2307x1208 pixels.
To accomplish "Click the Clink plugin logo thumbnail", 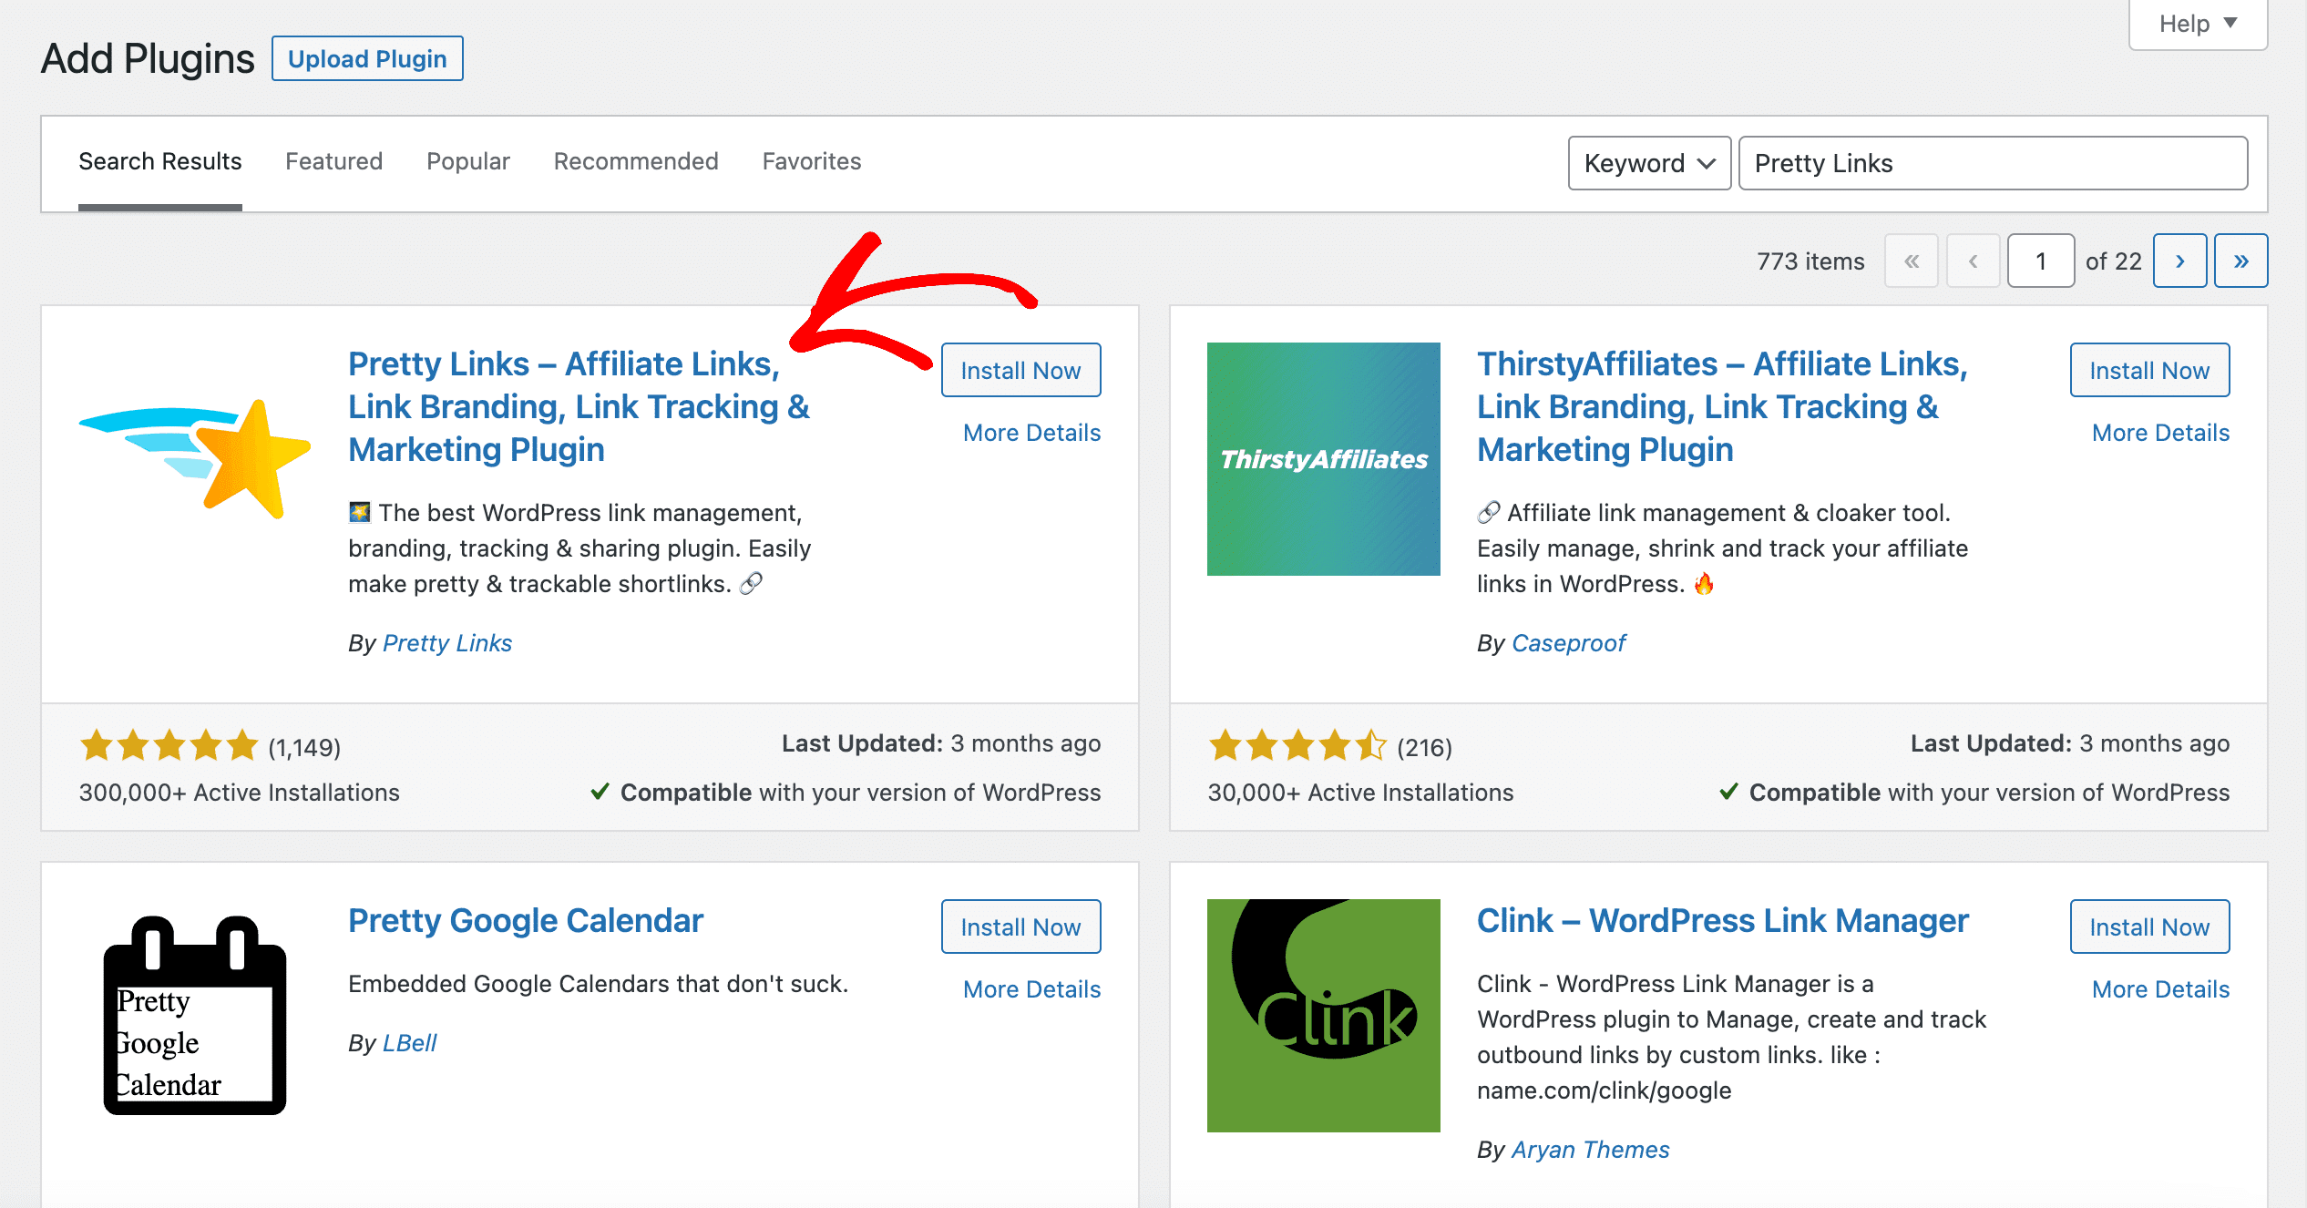I will click(x=1323, y=1016).
